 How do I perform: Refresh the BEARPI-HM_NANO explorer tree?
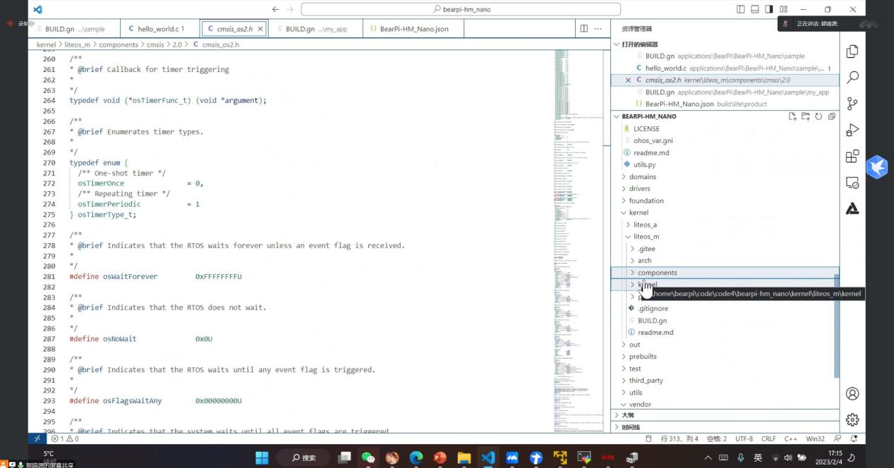(x=819, y=116)
